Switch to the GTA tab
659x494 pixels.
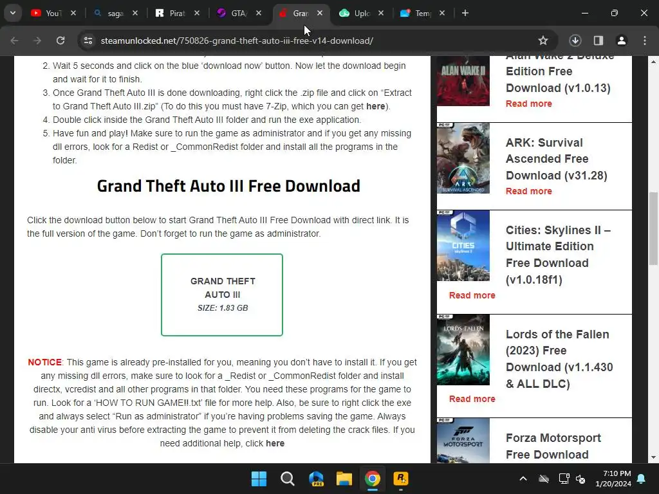click(x=232, y=13)
